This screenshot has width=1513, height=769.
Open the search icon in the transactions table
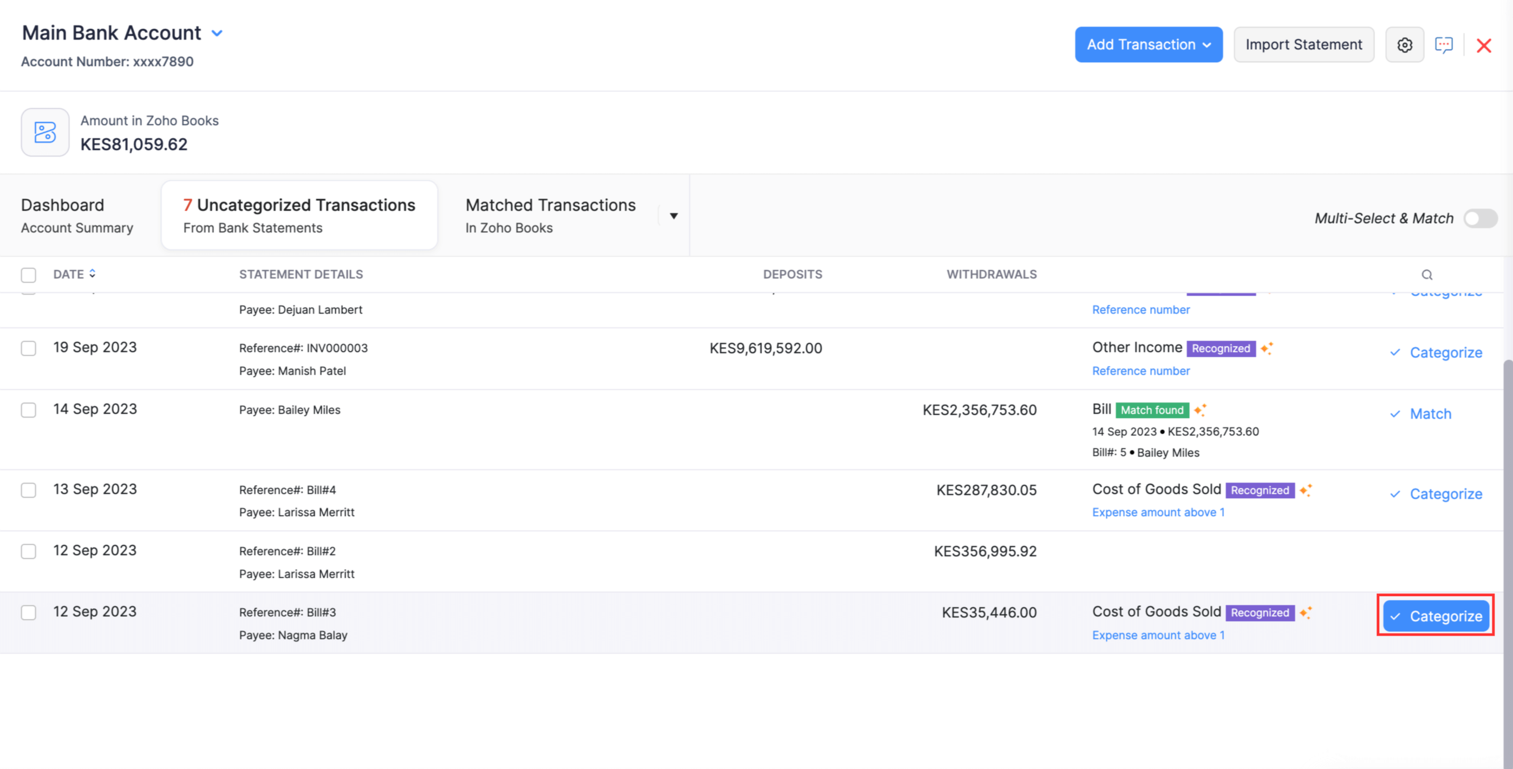coord(1427,275)
